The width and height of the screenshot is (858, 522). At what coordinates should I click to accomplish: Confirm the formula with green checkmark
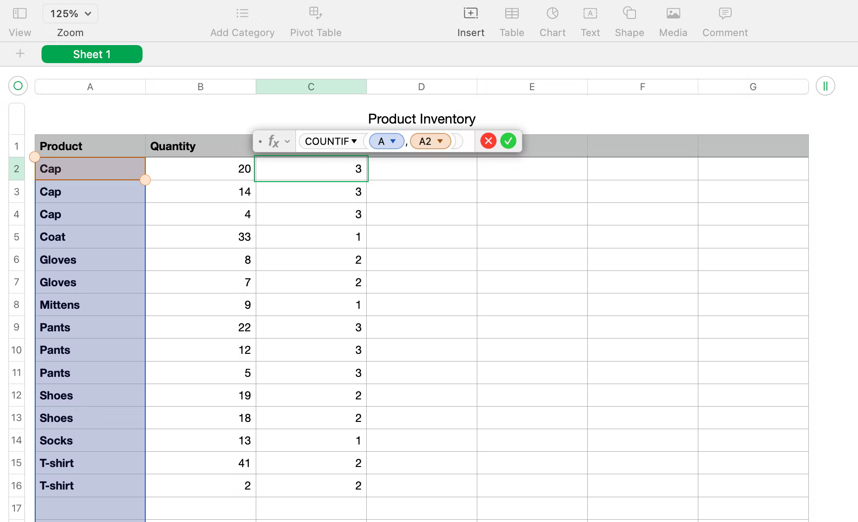coord(508,141)
